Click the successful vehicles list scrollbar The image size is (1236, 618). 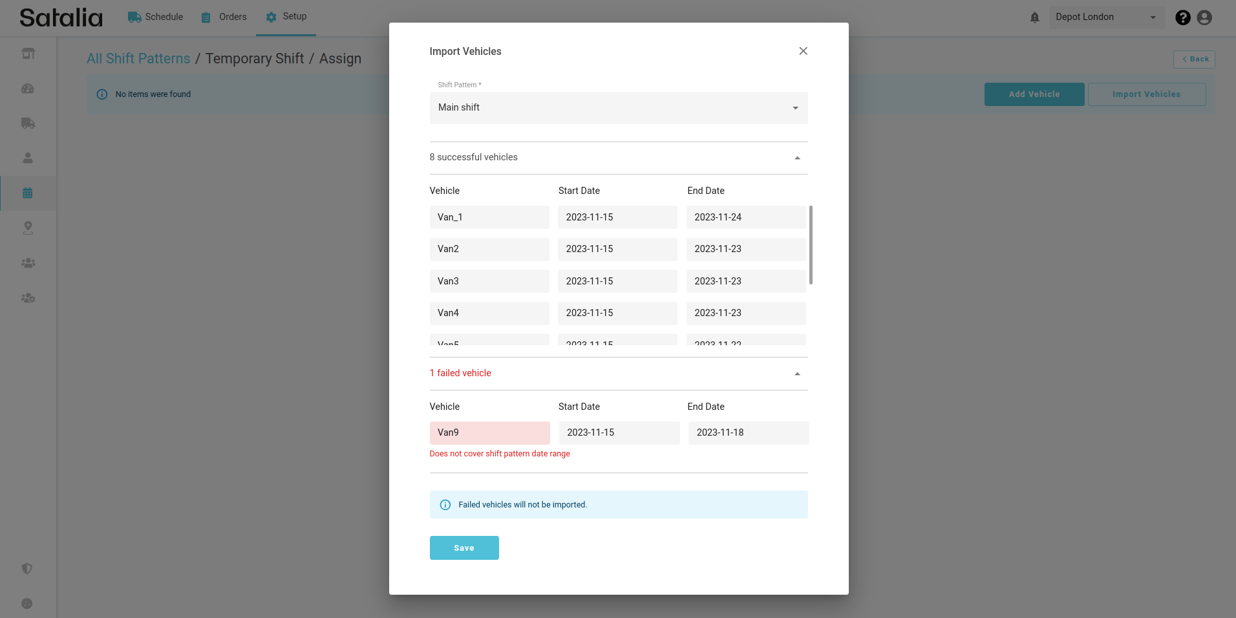811,245
